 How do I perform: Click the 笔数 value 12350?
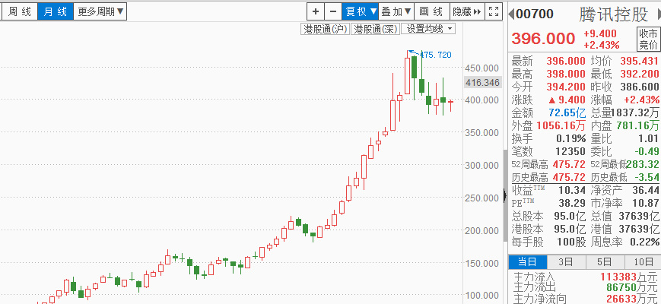570,151
